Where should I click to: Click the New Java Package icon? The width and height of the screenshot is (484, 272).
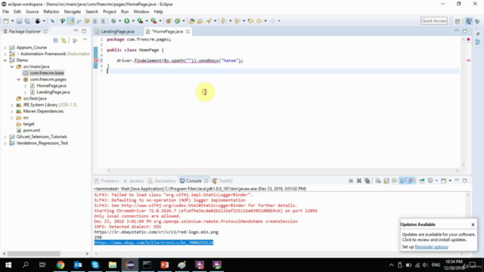pos(169,21)
